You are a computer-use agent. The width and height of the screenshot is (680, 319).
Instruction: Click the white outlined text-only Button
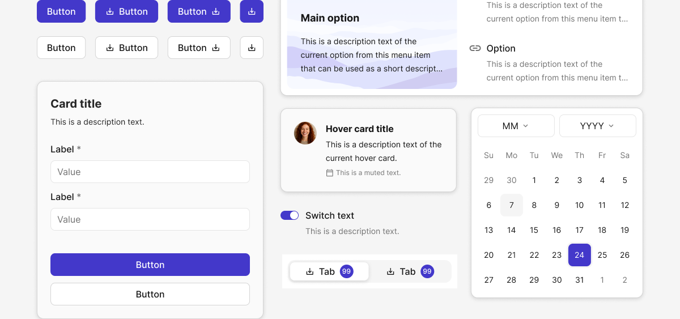click(x=61, y=48)
